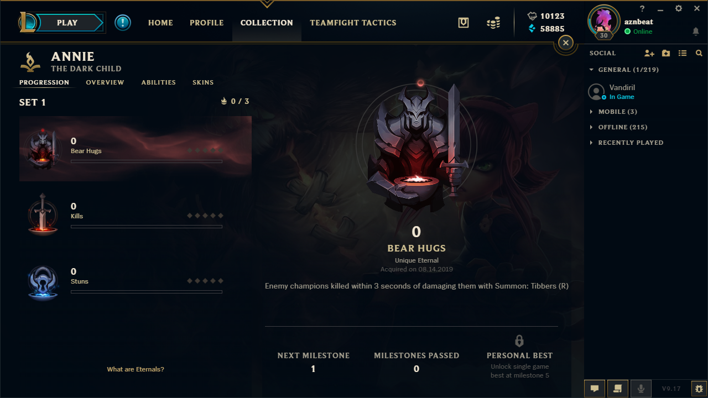Viewport: 708px width, 398px height.
Task: Open the Loot inventory icon
Action: [x=464, y=23]
